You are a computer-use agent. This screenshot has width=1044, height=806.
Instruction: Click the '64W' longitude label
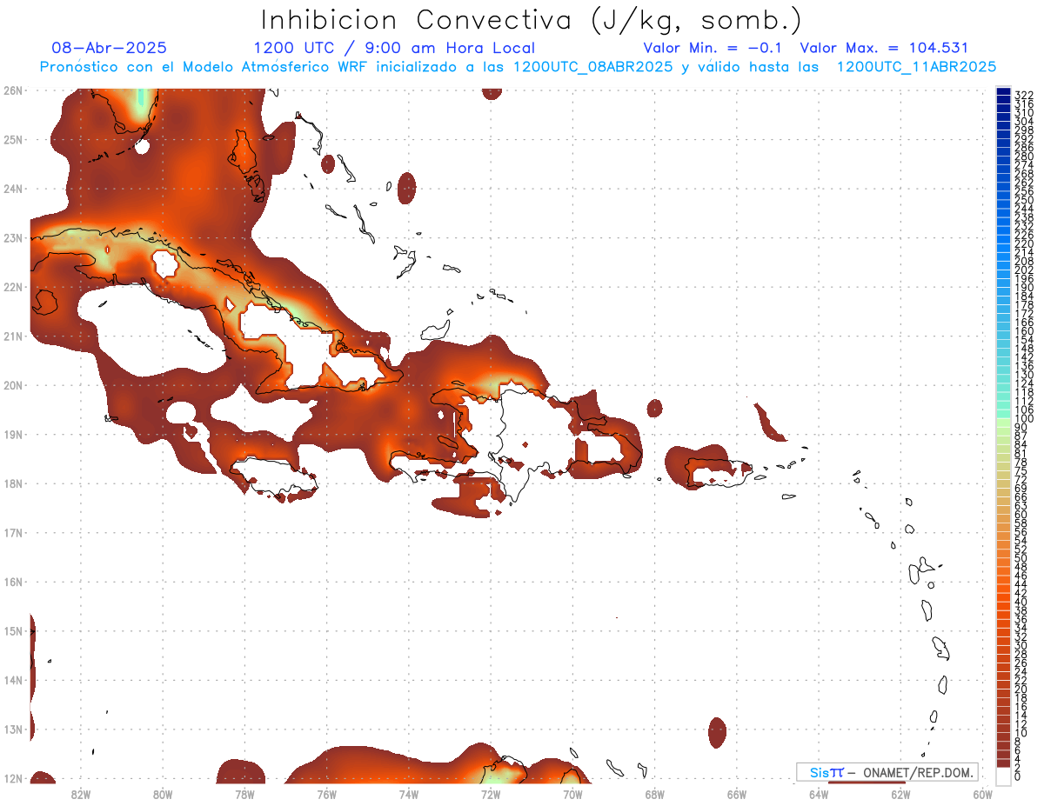coord(819,794)
